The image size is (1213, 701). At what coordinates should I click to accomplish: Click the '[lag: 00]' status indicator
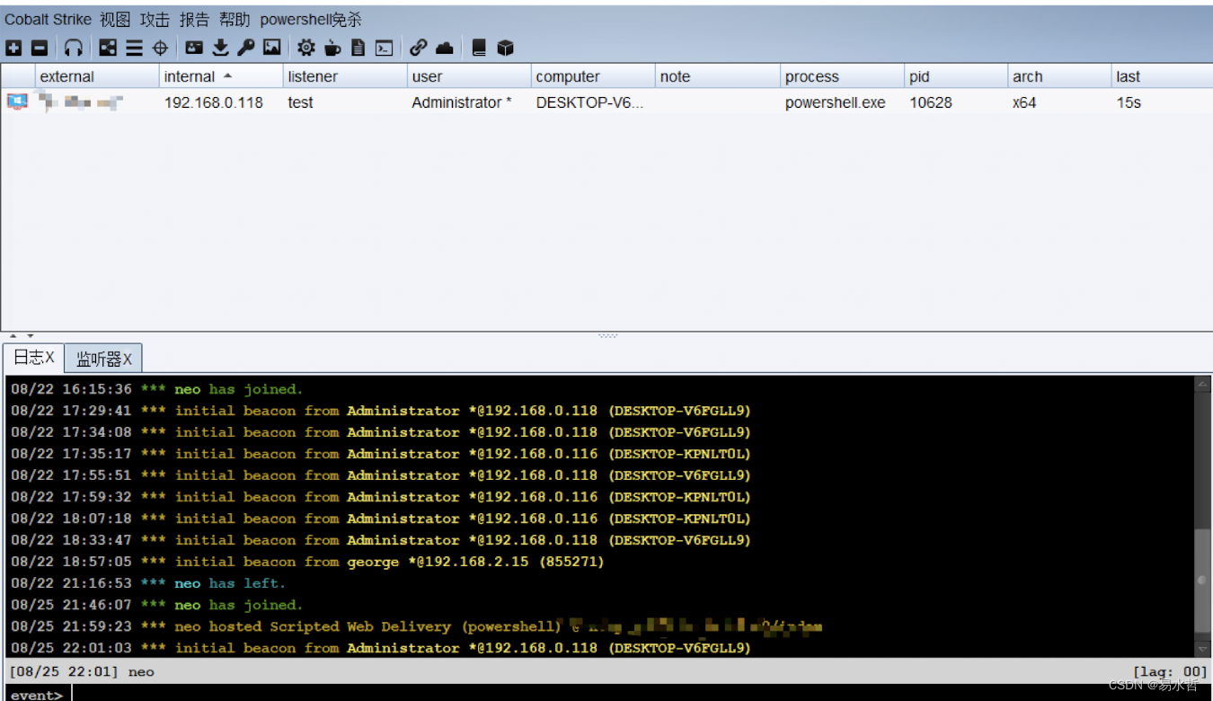1170,671
